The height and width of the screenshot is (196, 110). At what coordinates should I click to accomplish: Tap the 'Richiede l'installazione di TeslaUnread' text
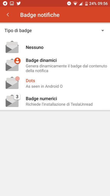click(x=59, y=104)
